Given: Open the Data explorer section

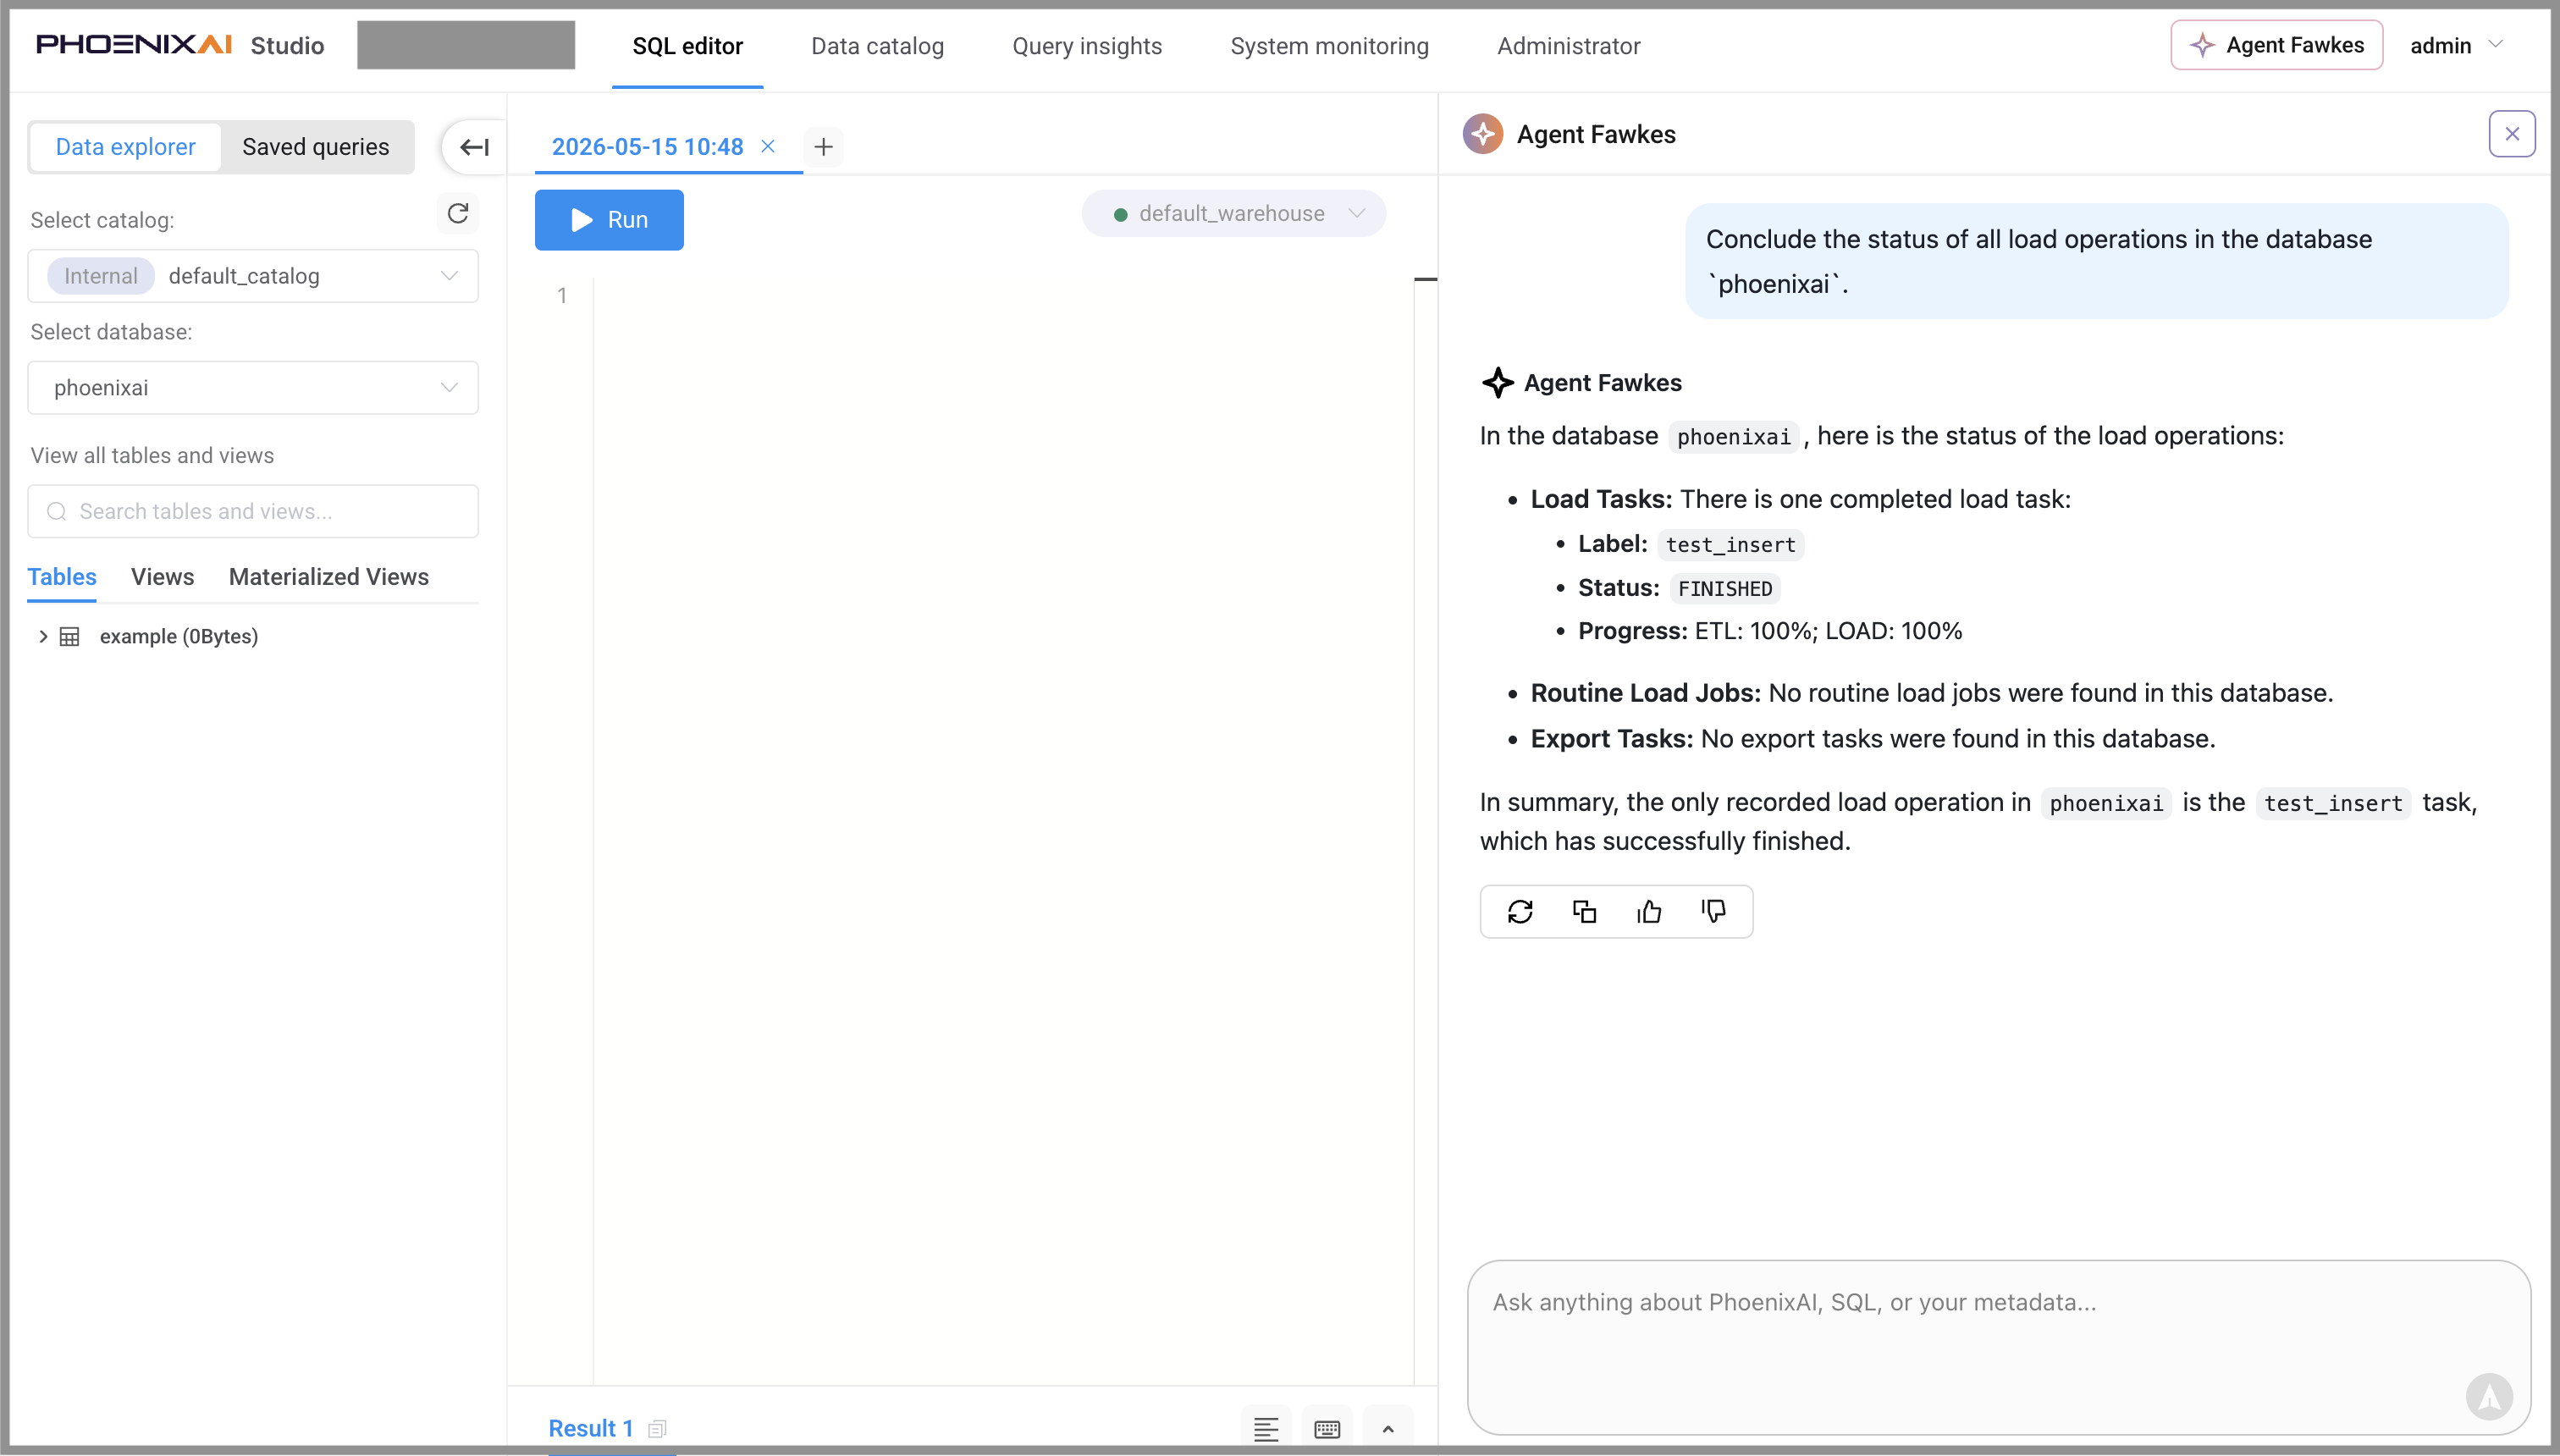Looking at the screenshot, I should tap(126, 147).
